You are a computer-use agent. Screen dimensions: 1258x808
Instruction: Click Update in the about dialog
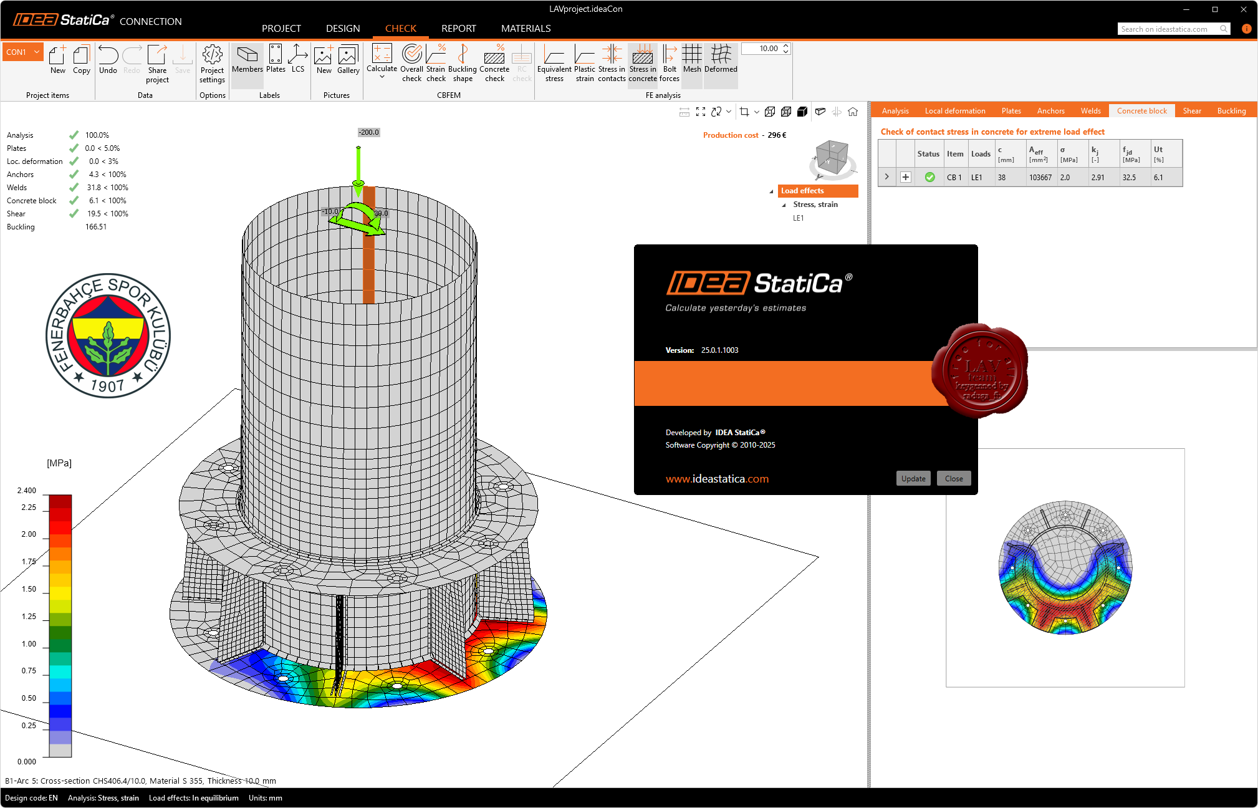(913, 479)
